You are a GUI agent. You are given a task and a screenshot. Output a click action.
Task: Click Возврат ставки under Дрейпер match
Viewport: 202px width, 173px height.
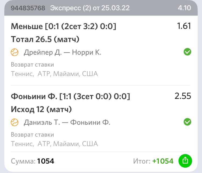[32, 65]
